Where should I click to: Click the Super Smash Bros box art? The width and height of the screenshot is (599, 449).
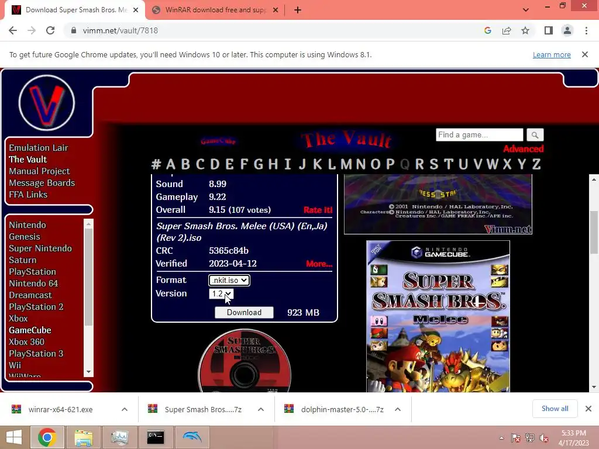click(x=438, y=316)
